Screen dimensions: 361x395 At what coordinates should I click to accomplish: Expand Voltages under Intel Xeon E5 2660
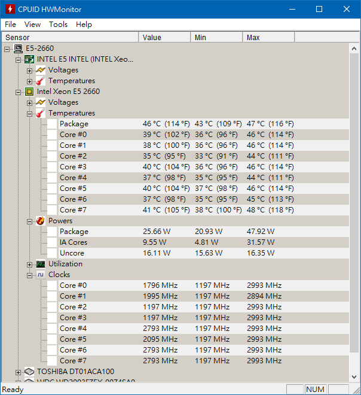click(29, 103)
